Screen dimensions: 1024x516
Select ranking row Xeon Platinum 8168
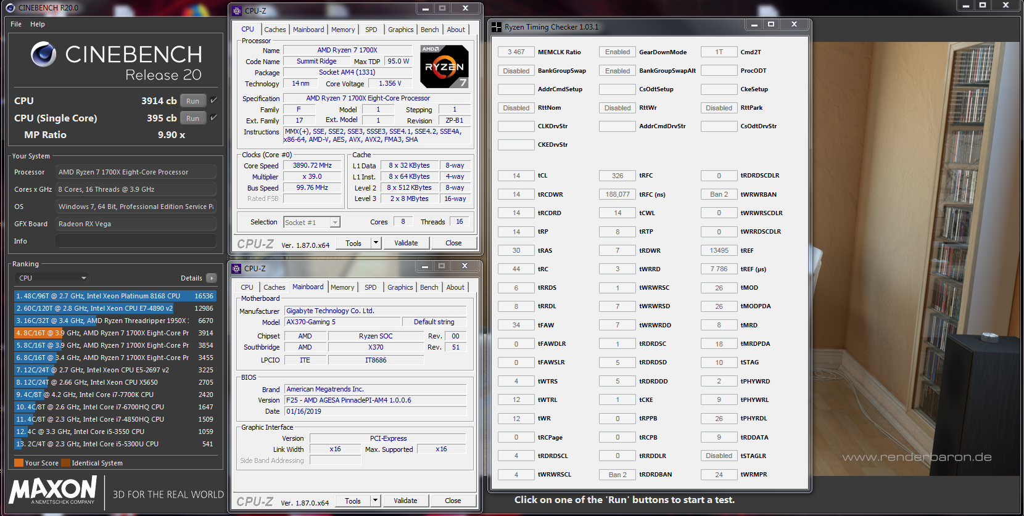click(x=115, y=296)
